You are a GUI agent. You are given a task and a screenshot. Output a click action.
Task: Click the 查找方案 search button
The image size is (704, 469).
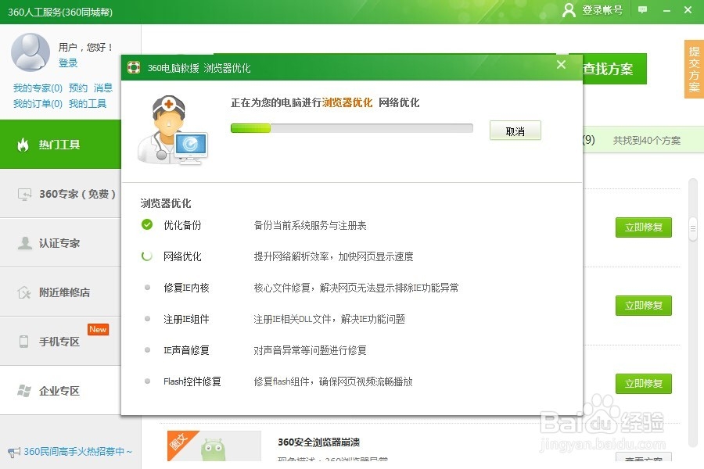[x=614, y=69]
